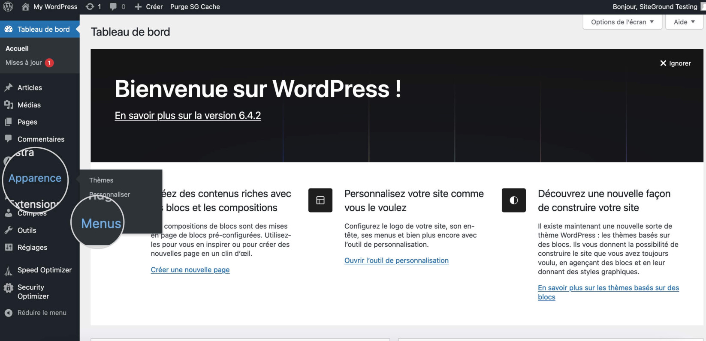Expand the Options de l'écran dropdown
This screenshot has height=341, width=706.
click(x=622, y=22)
